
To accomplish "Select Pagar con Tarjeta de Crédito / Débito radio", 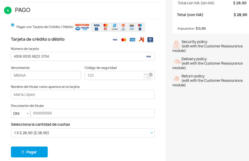I will [x=13, y=25].
